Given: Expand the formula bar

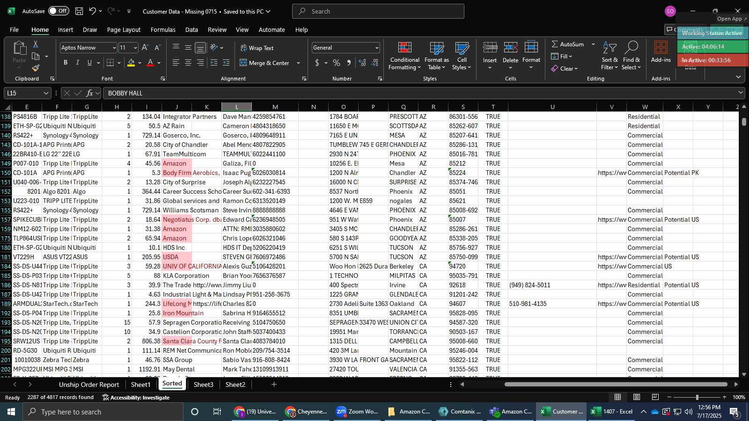Looking at the screenshot, I should [741, 93].
